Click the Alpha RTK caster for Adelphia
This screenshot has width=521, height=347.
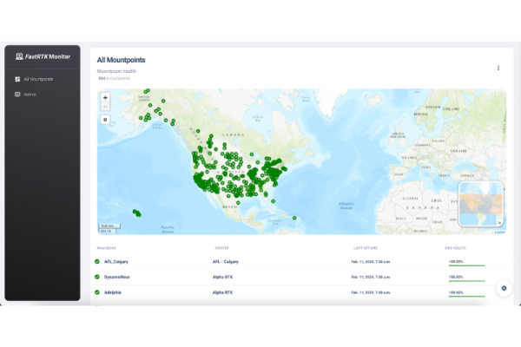(x=222, y=292)
